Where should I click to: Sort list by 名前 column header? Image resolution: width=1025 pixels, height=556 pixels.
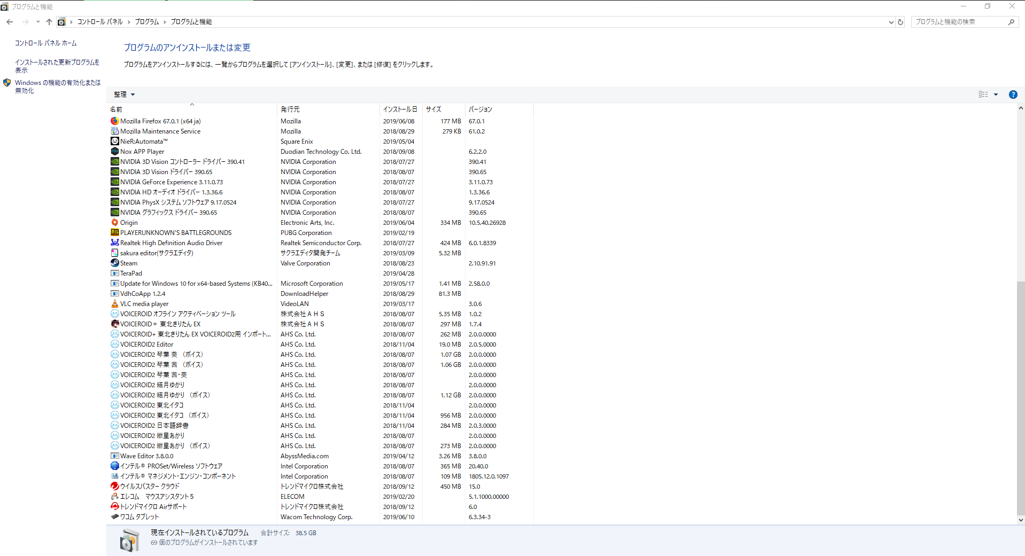click(x=192, y=109)
